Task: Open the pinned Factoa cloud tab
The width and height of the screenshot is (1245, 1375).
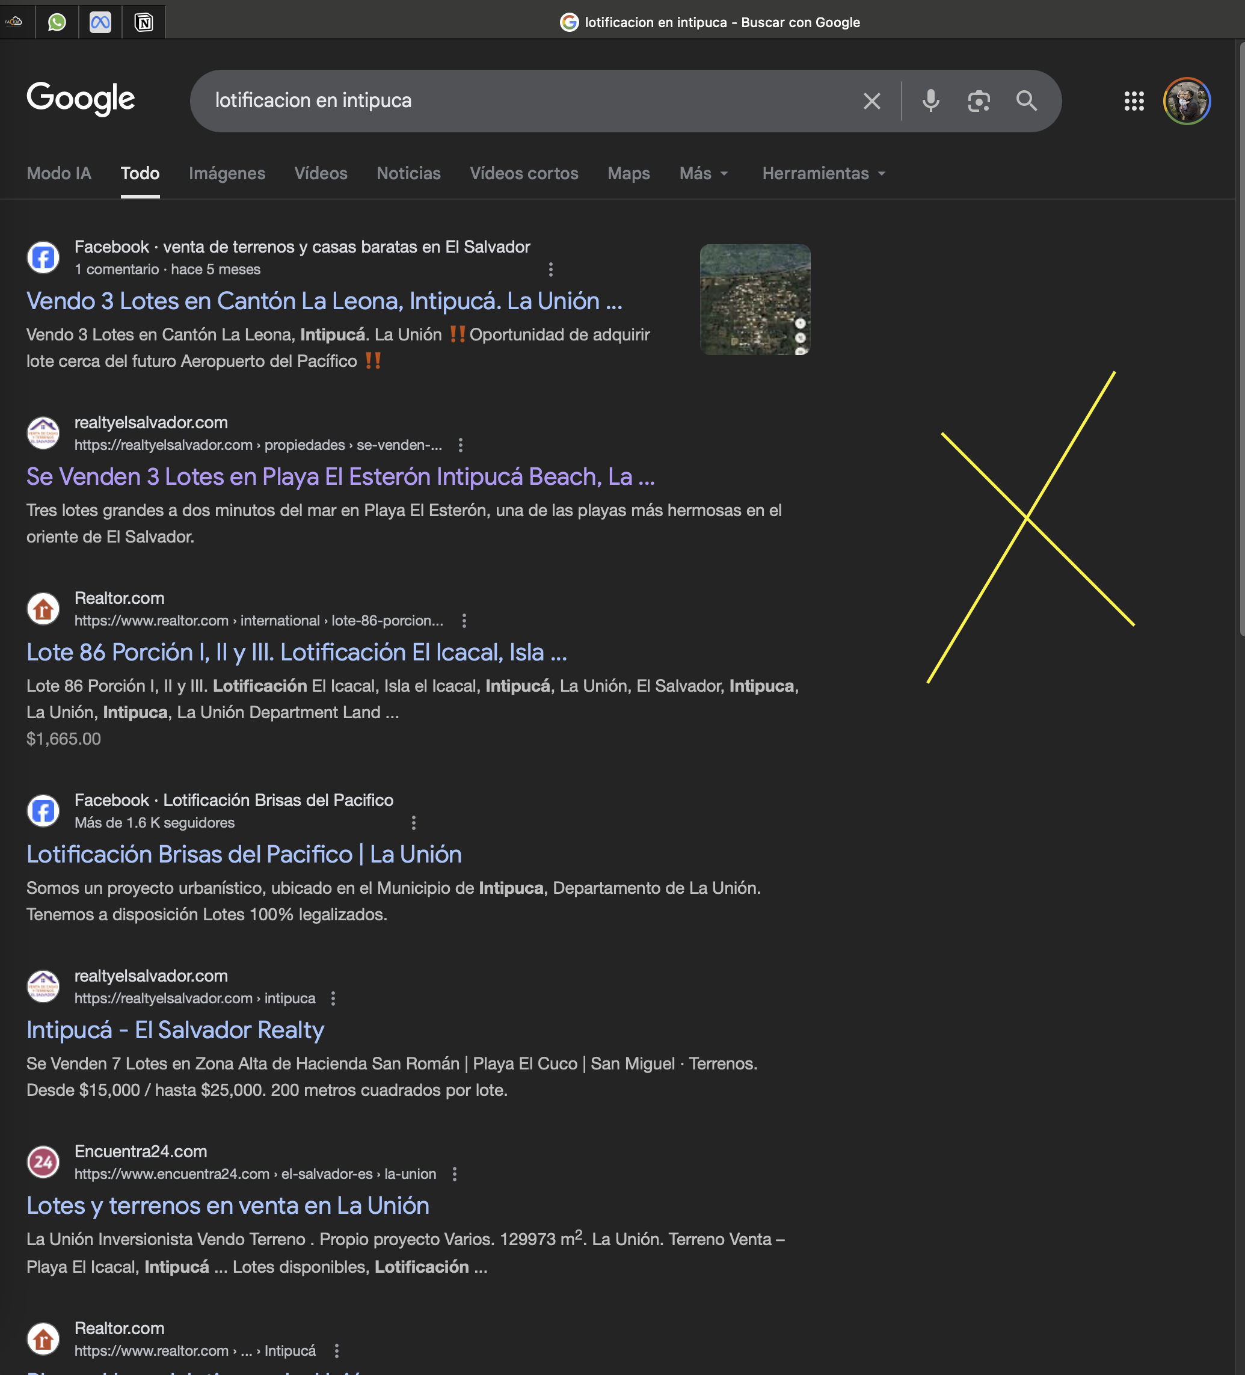Action: 14,22
